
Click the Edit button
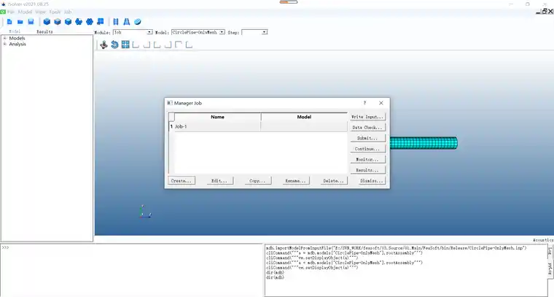click(x=219, y=181)
